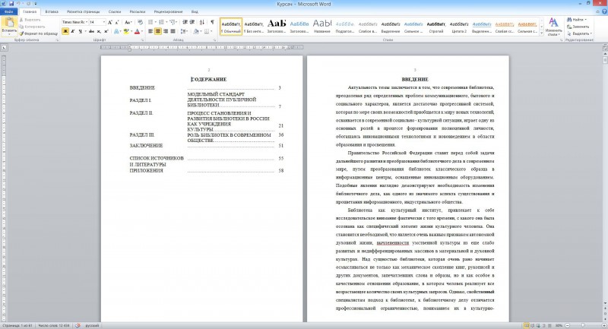
Task: Open the font name Times New Roman dropdown
Action: click(x=87, y=23)
